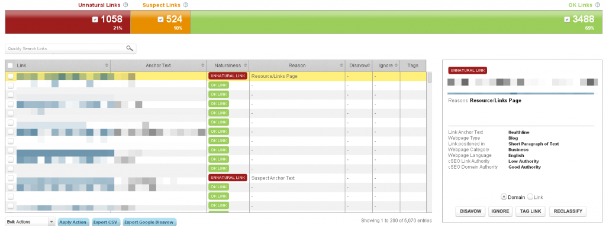Click 'Suspect Anchor Text' reason cell

[273, 178]
